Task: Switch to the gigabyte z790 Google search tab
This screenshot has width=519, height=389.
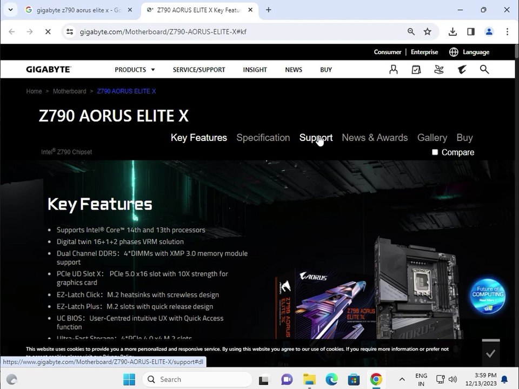Action: point(79,10)
